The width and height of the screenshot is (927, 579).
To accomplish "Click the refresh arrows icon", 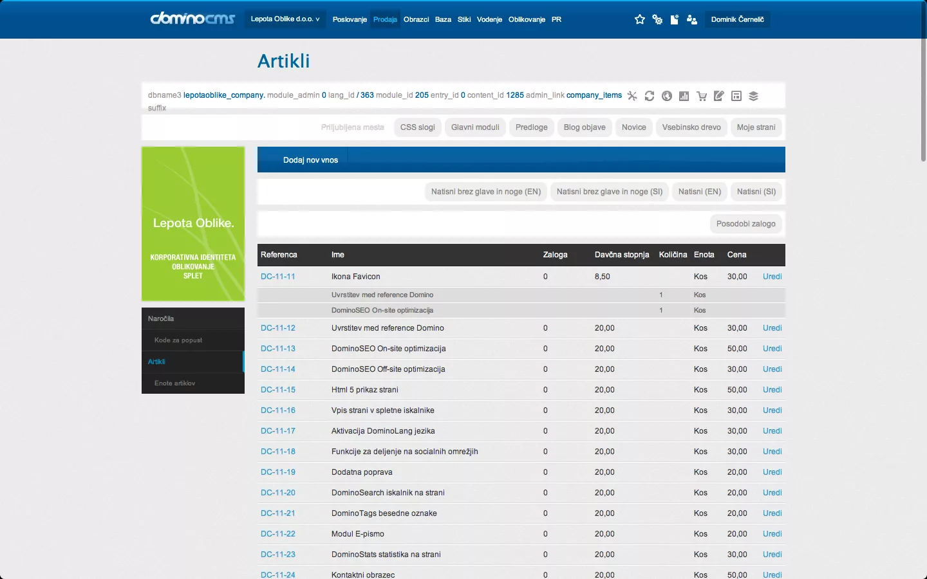I will [x=650, y=96].
